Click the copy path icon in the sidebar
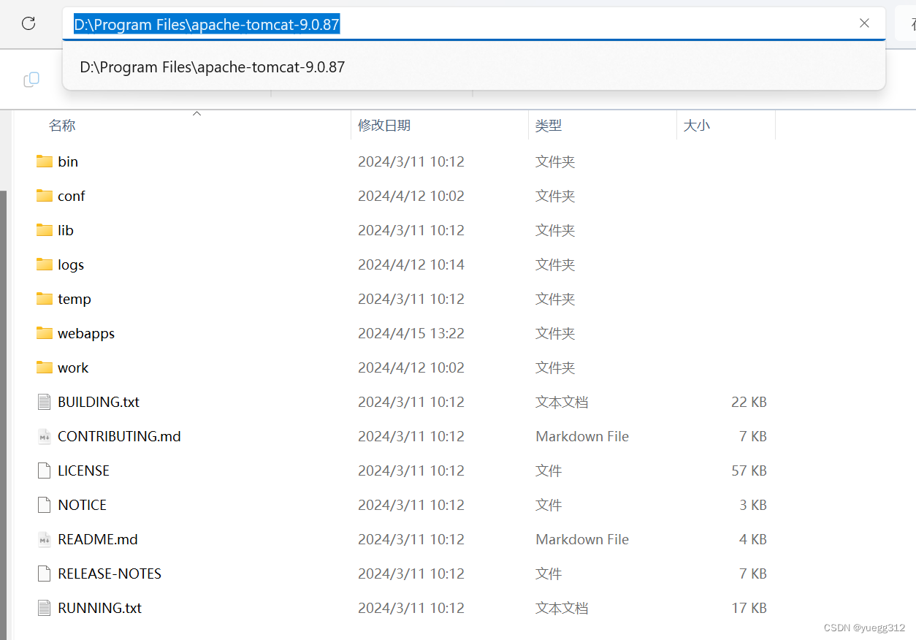The width and height of the screenshot is (916, 640). tap(31, 80)
